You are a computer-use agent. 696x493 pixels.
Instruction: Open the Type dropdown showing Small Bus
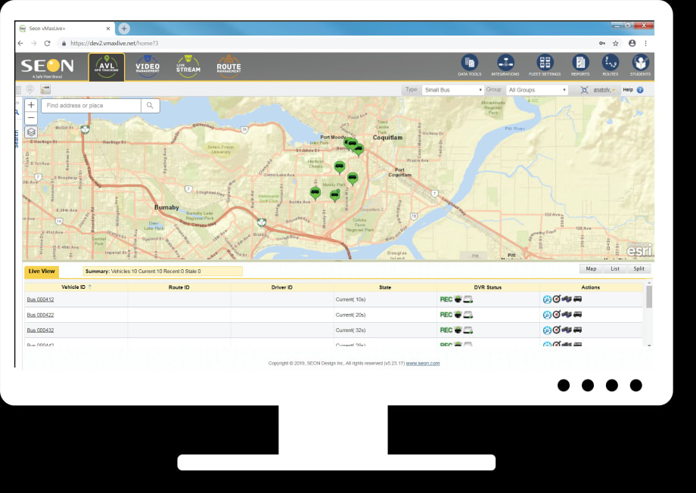coord(452,89)
